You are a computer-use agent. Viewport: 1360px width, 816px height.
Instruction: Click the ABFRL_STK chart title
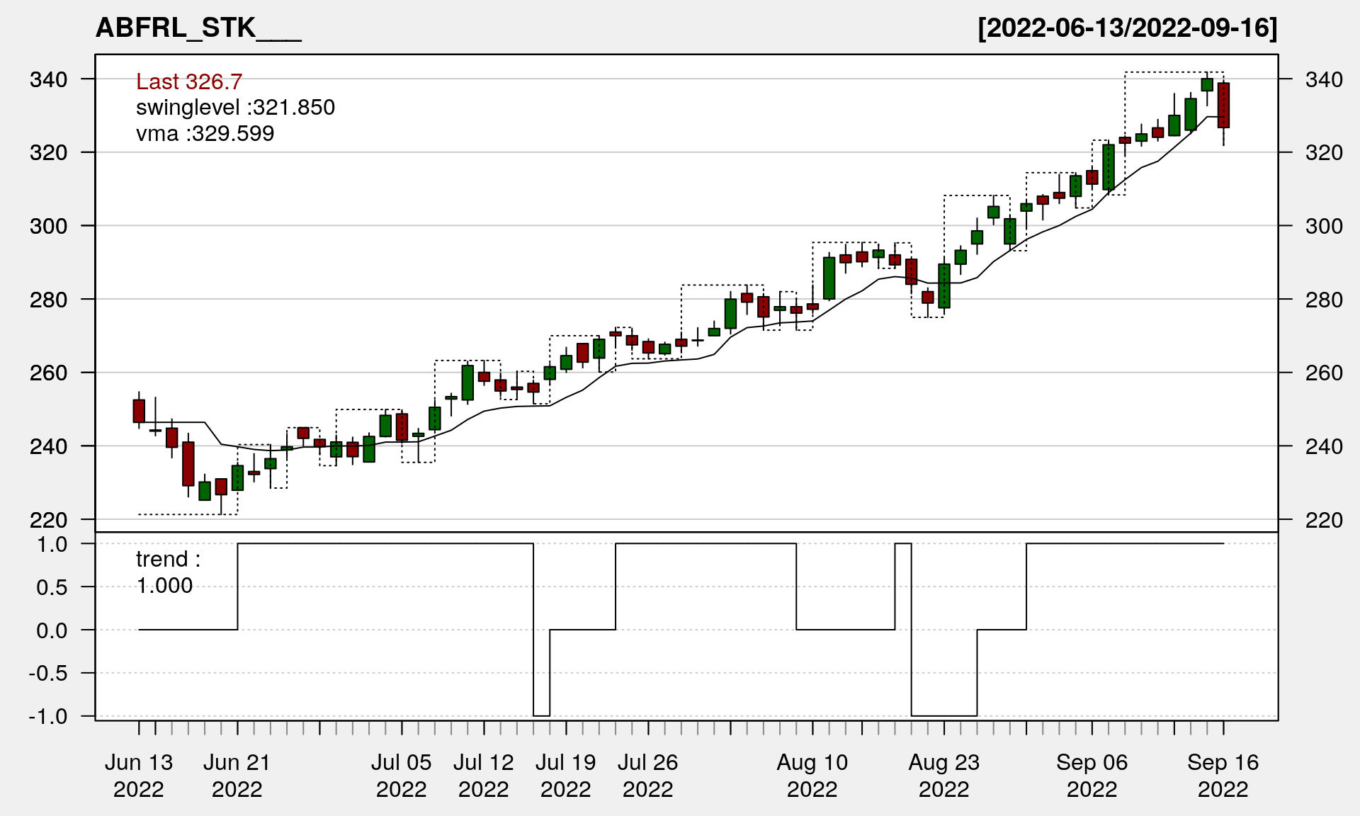tap(198, 28)
